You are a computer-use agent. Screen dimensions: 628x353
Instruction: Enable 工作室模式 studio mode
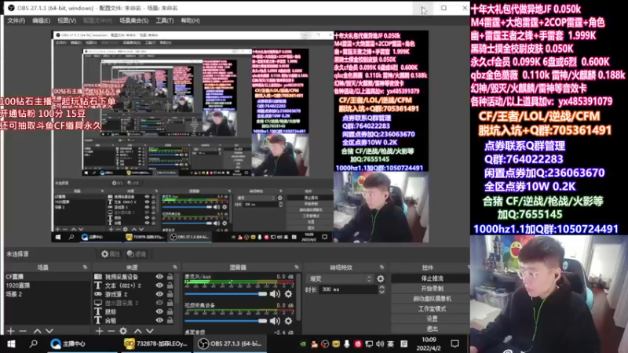point(431,308)
